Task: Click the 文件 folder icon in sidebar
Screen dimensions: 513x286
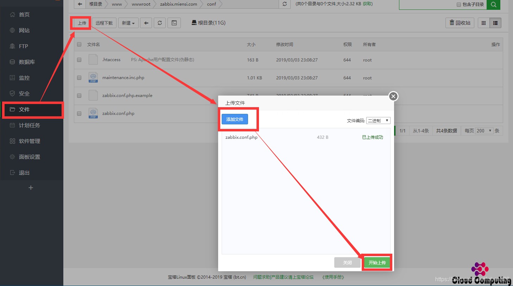Action: click(12, 109)
